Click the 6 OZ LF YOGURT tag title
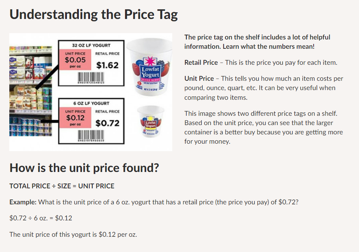359x252 pixels. point(91,103)
